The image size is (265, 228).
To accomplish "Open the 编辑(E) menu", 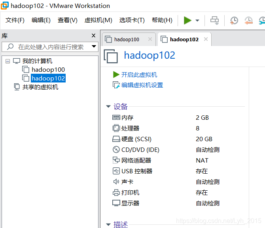I will (x=41, y=20).
